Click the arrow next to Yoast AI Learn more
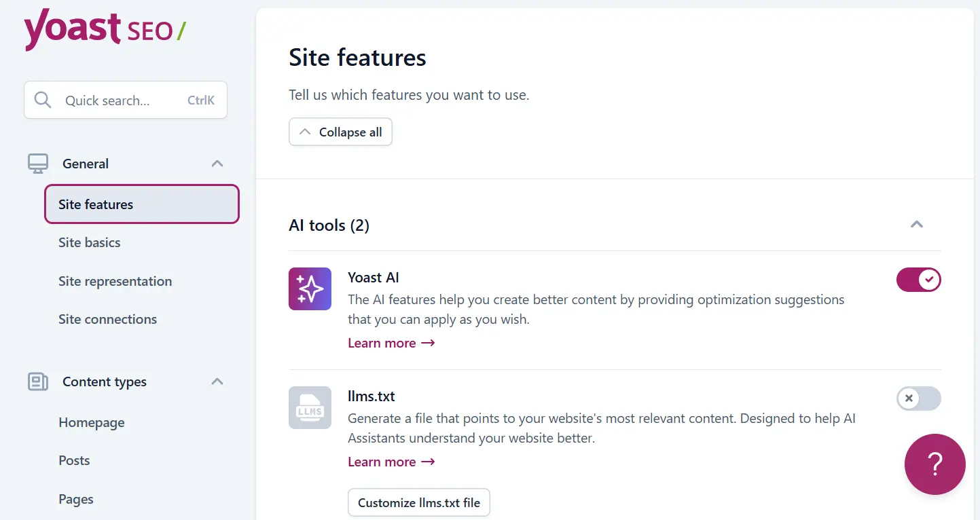Screen dimensions: 980x520 click(428, 343)
